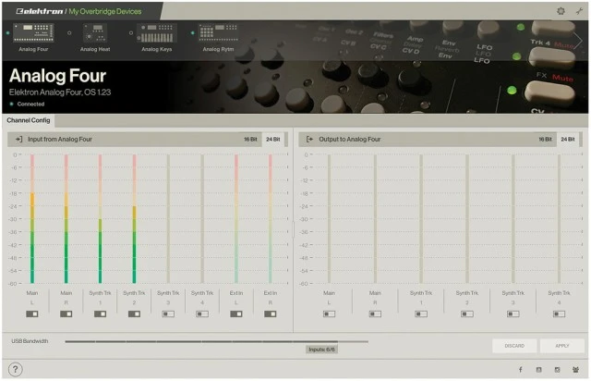Open the Channel Config tab
The width and height of the screenshot is (591, 381).
29,120
